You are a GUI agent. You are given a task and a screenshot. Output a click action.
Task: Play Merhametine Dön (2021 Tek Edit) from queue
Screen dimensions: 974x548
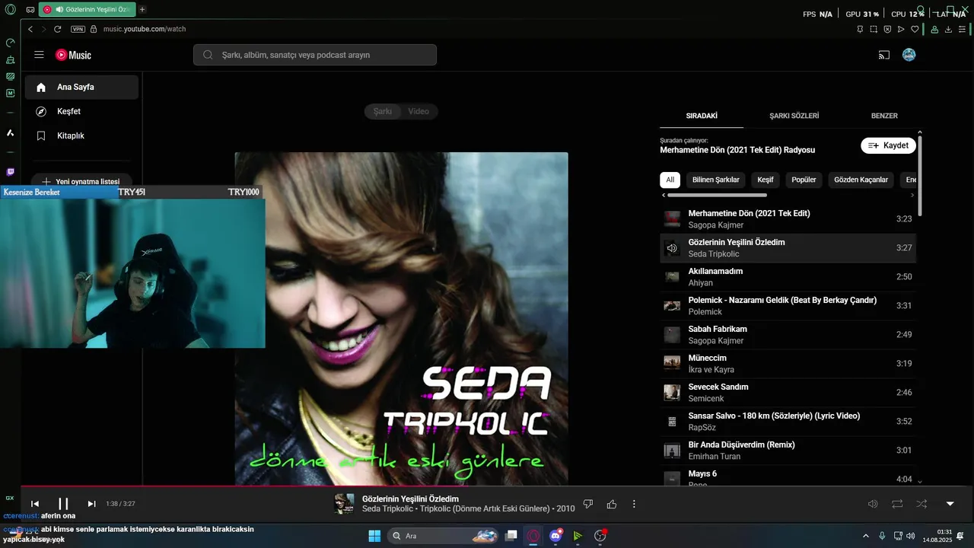click(788, 218)
